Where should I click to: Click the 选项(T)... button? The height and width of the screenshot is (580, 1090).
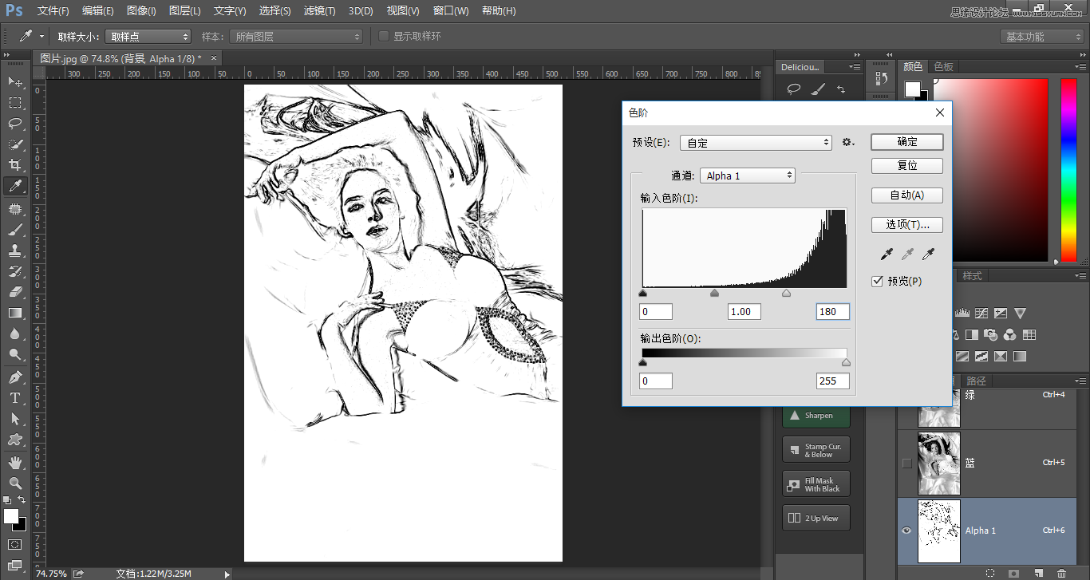tap(907, 225)
